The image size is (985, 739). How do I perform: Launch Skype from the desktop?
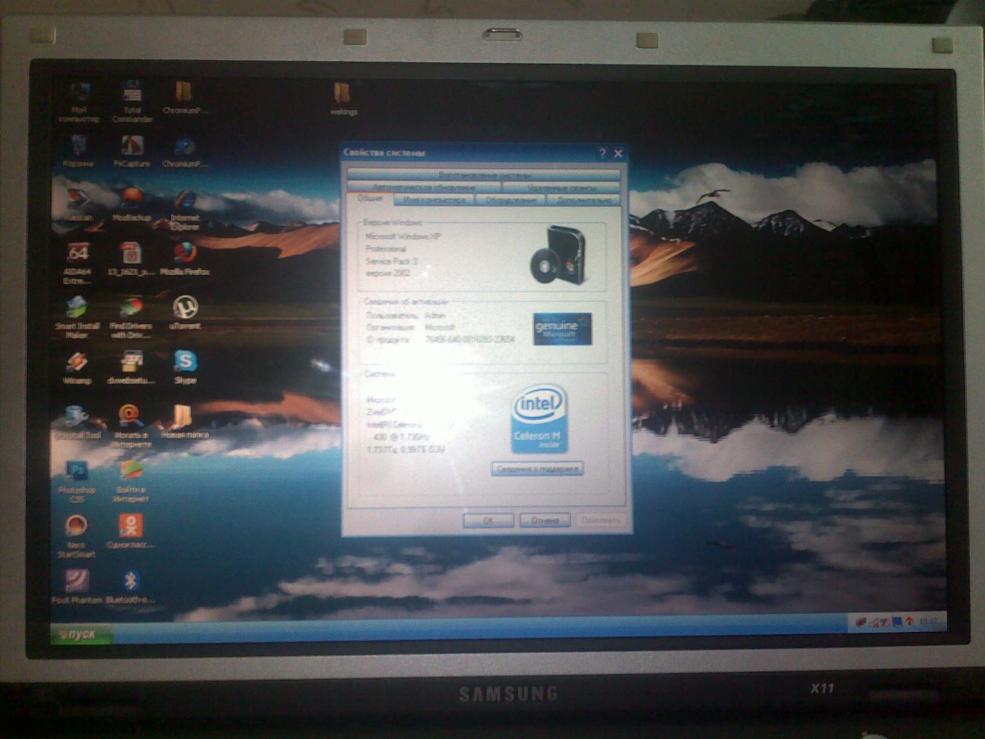(x=185, y=368)
